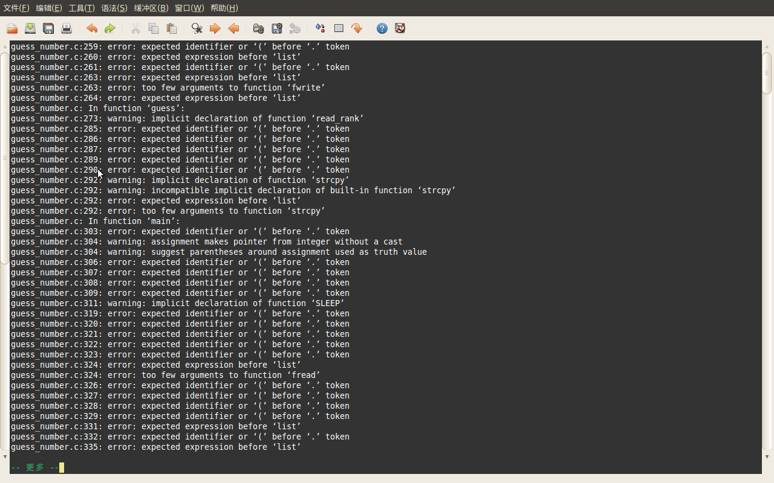Save session using floppy-gear icon
Viewport: 774px width, 483px height.
pos(277,28)
